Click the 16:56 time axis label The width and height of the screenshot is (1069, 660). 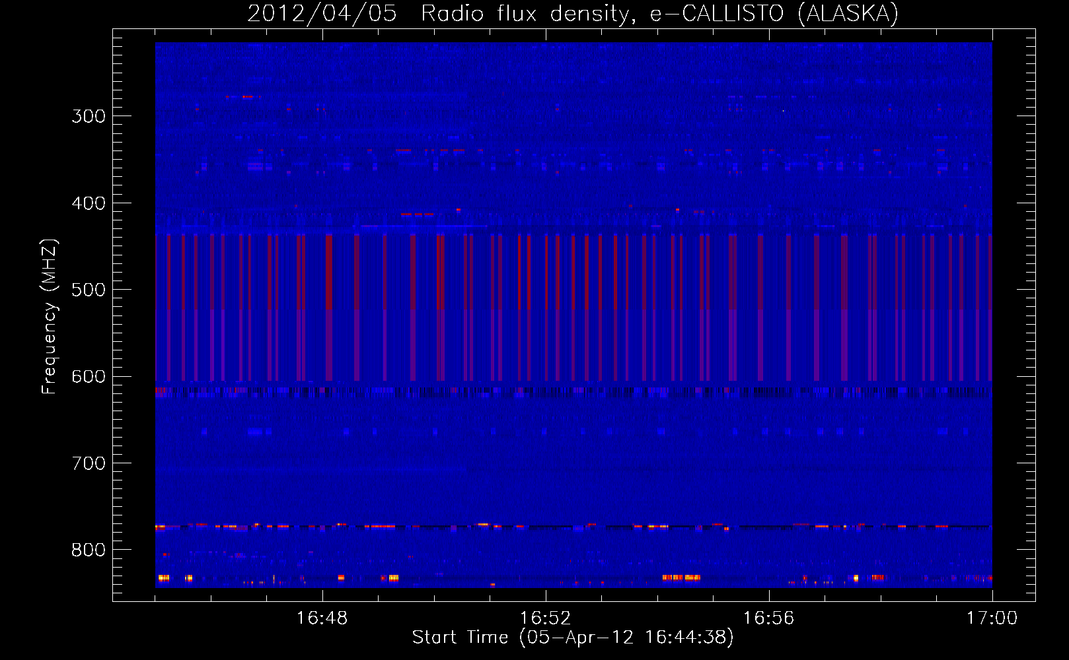[x=768, y=618]
